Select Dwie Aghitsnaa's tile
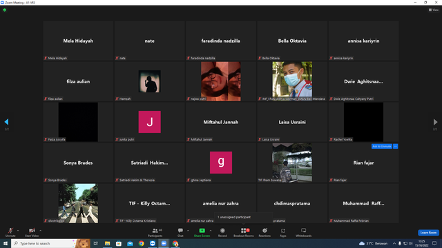The height and width of the screenshot is (248, 442). [363, 81]
